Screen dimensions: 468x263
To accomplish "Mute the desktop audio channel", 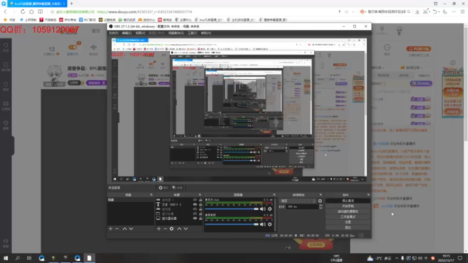I will click(263, 224).
